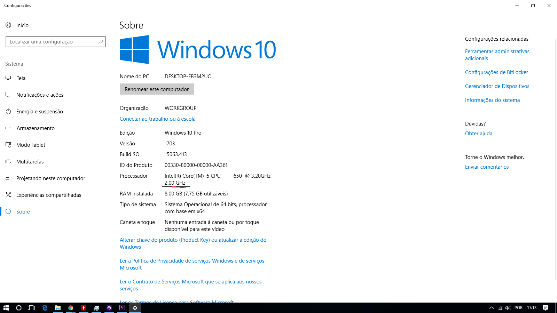Open the monitor chart taskbar app
557x313 pixels.
pyautogui.click(x=96, y=308)
